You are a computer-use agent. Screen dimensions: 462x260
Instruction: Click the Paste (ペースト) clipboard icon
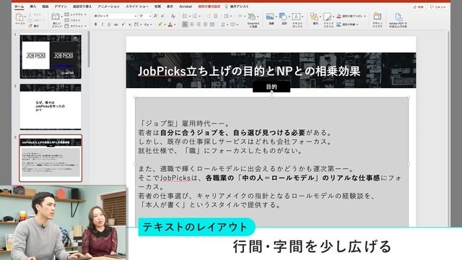tap(19, 17)
